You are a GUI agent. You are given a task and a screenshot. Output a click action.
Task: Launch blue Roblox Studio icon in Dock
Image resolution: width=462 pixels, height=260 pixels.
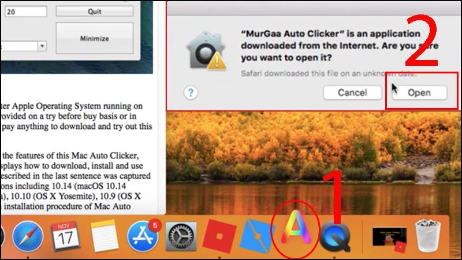pyautogui.click(x=257, y=237)
